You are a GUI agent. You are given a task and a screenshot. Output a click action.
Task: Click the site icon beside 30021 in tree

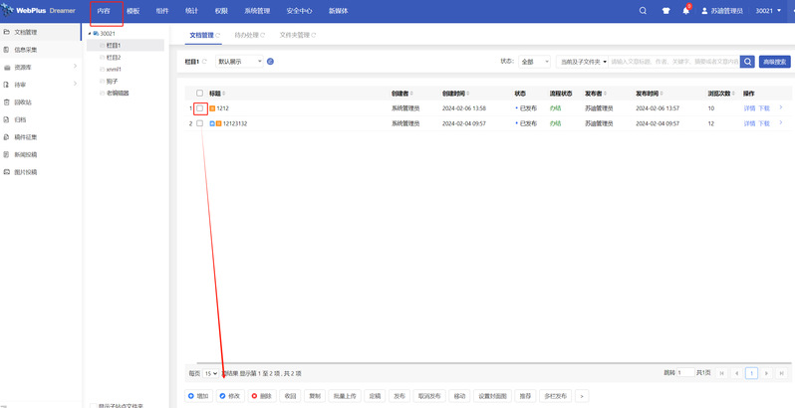(96, 34)
